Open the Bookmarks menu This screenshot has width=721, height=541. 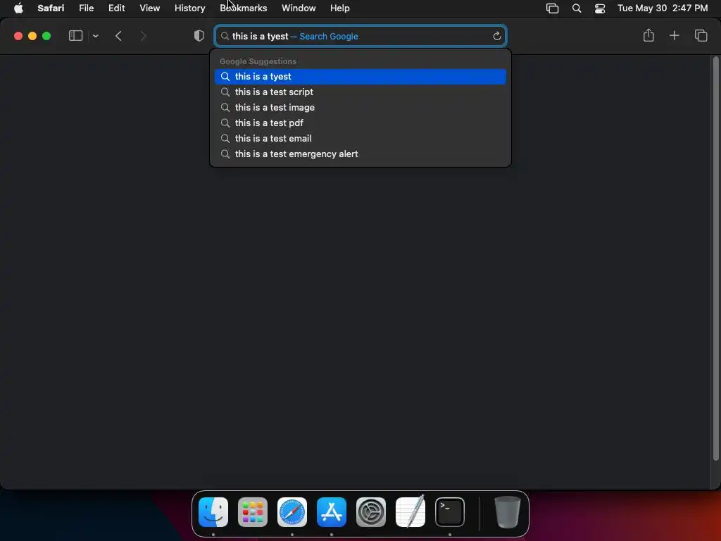pos(243,8)
